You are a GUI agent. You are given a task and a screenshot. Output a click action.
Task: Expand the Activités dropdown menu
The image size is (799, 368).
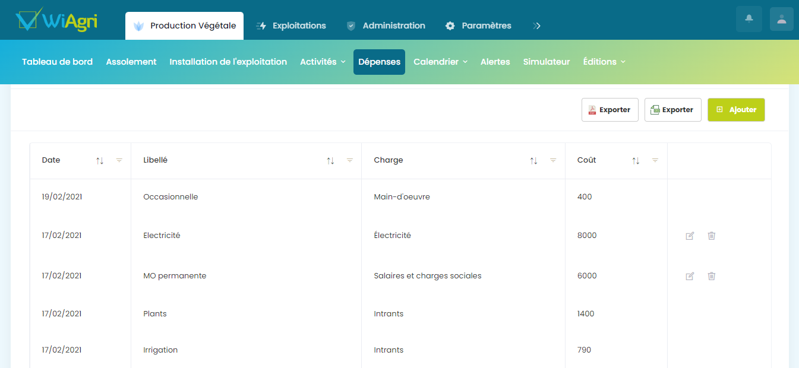click(323, 62)
